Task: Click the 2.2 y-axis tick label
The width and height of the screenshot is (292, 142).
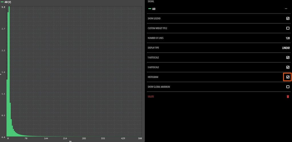Action: pyautogui.click(x=3, y=51)
